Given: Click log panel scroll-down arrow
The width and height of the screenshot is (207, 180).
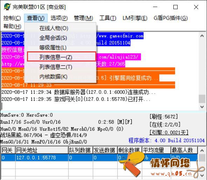Looking at the screenshot, I should click(x=202, y=107).
